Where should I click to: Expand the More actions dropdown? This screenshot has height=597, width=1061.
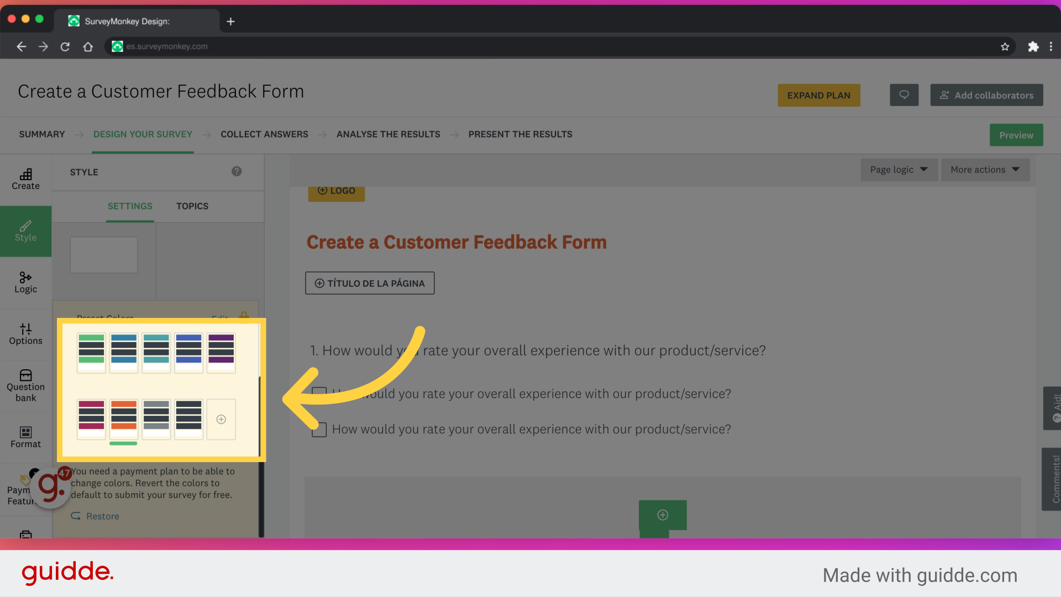pyautogui.click(x=985, y=170)
